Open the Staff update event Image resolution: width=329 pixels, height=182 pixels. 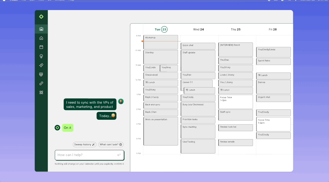point(198,61)
